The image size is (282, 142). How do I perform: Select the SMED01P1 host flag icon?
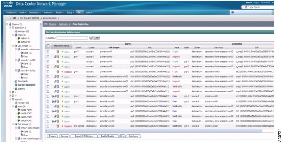pyautogui.click(x=19, y=39)
